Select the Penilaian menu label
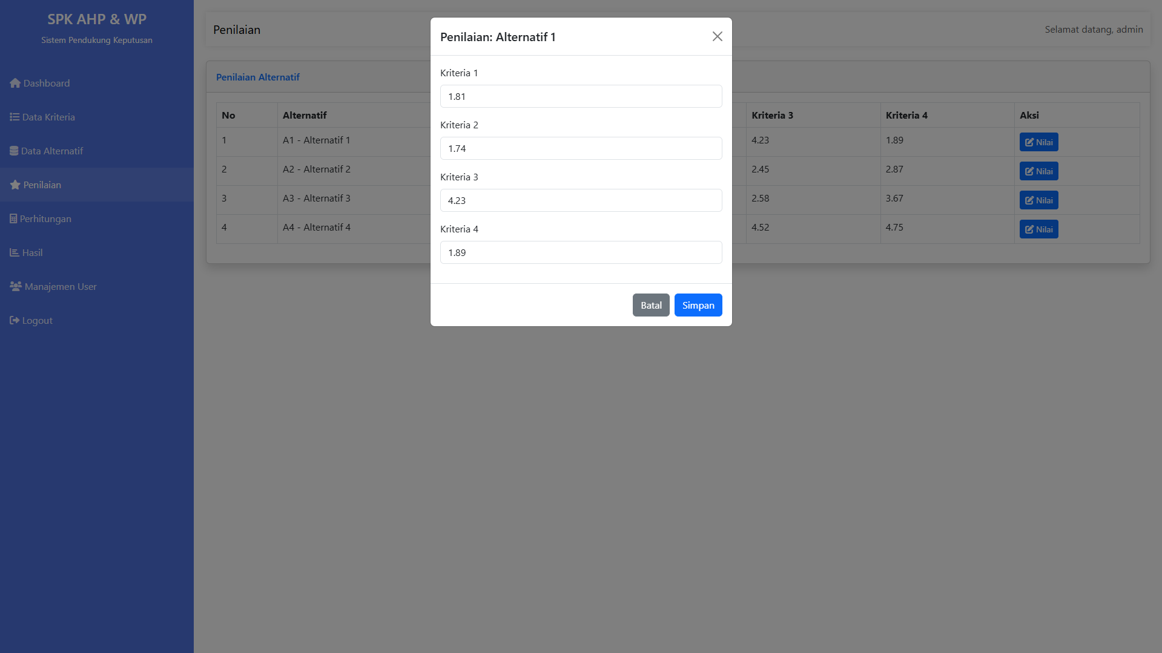 [x=42, y=185]
